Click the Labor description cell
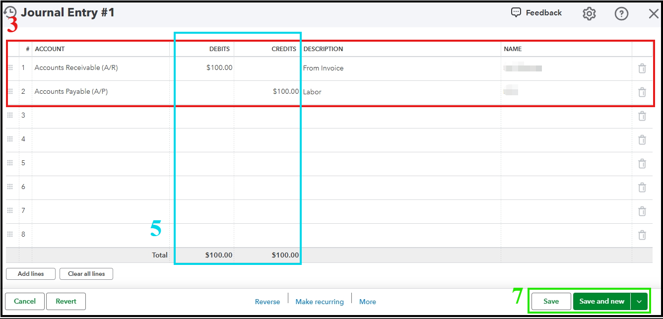This screenshot has height=319, width=663. [401, 92]
